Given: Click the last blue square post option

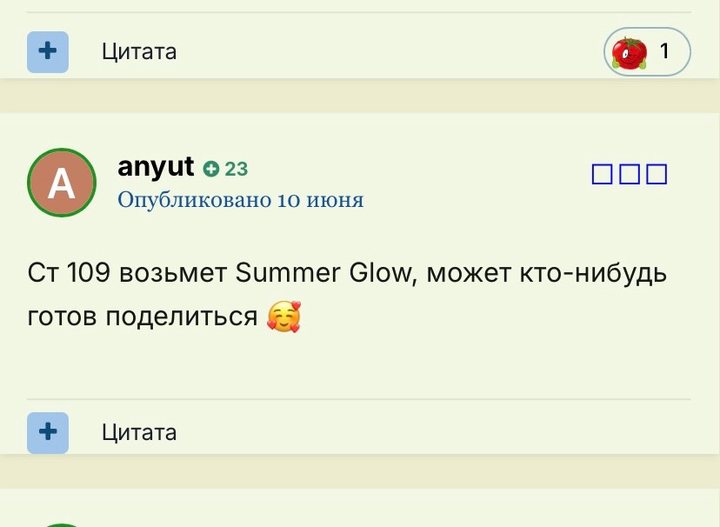Looking at the screenshot, I should (x=657, y=175).
